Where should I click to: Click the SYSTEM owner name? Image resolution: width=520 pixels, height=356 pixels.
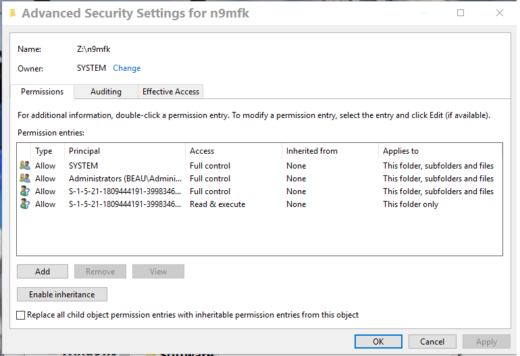point(91,68)
